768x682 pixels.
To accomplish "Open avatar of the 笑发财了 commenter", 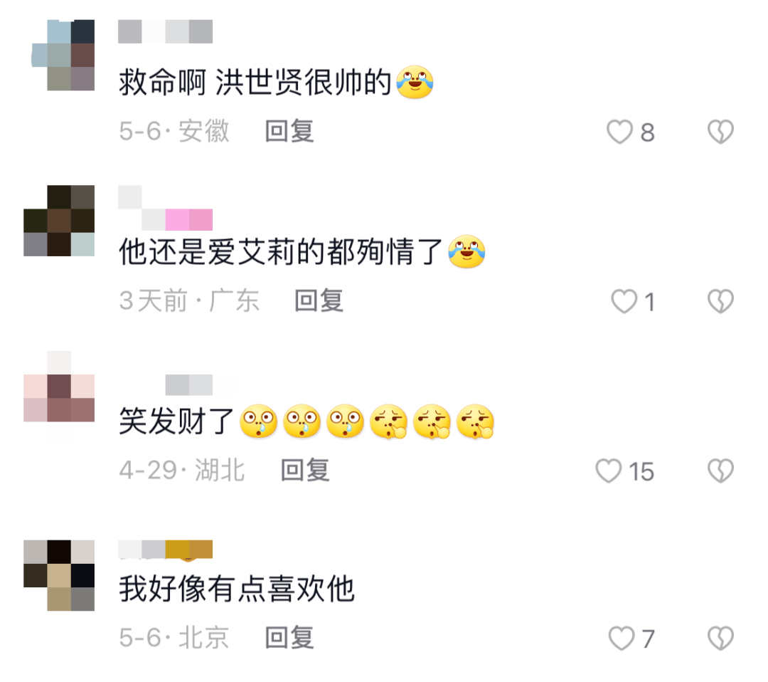I will (x=59, y=398).
